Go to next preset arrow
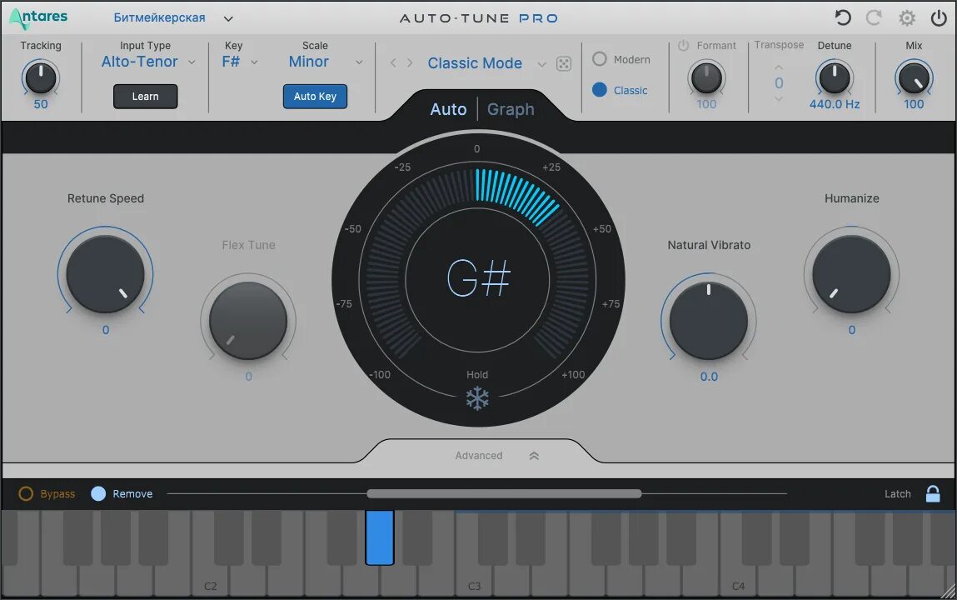 pyautogui.click(x=410, y=62)
